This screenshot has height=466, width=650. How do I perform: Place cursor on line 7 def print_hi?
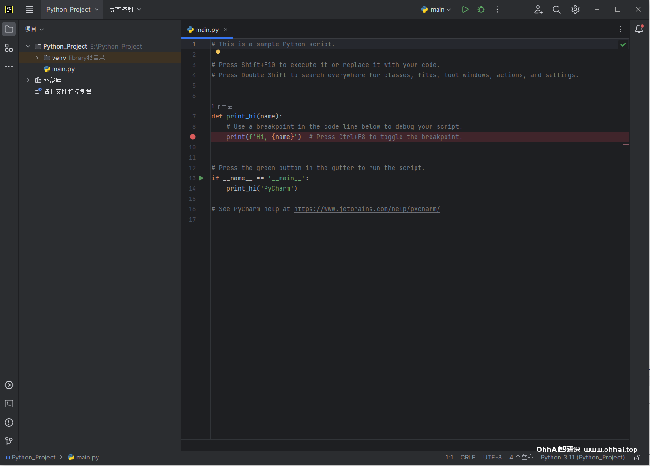tap(247, 116)
